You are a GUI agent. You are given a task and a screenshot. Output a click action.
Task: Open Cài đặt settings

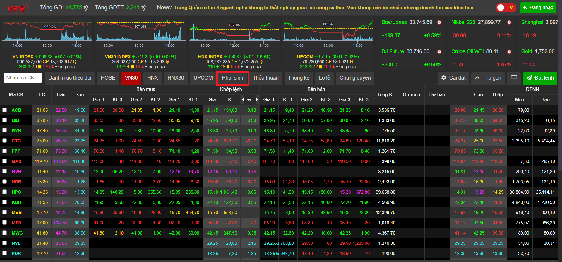tap(453, 78)
